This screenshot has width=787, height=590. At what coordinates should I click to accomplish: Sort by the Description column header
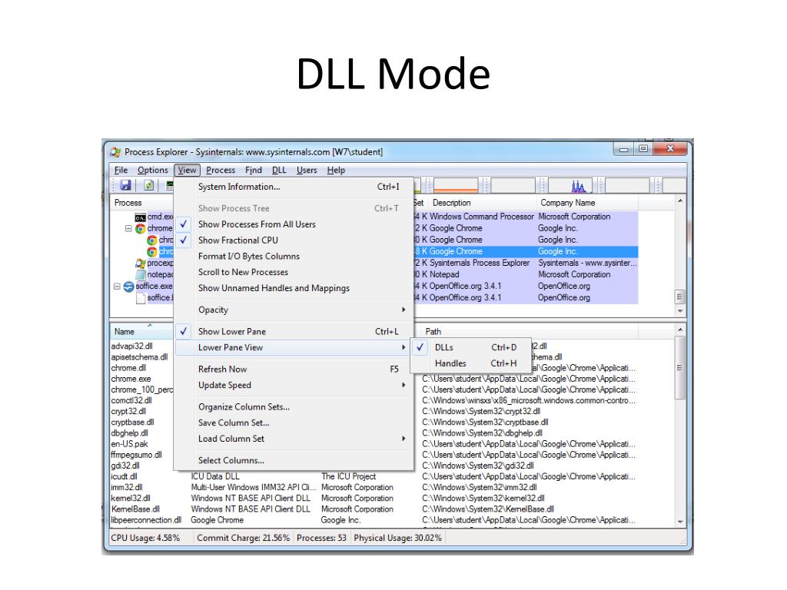coord(483,203)
